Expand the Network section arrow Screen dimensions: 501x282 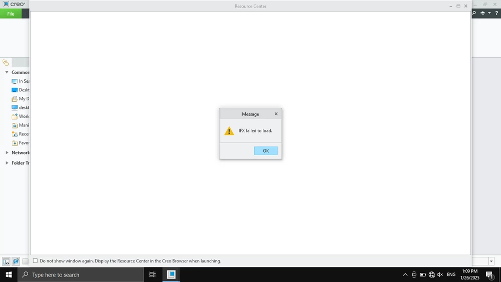[7, 153]
